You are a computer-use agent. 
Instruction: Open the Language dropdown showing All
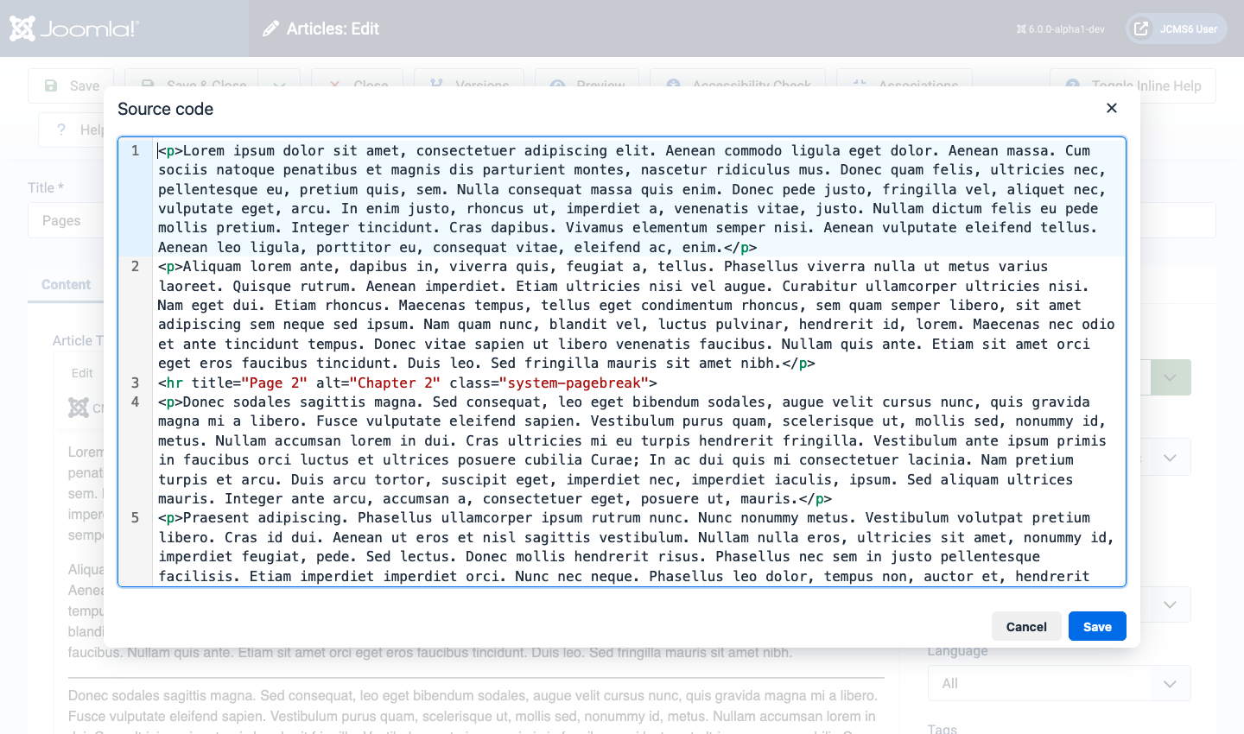click(x=1059, y=682)
